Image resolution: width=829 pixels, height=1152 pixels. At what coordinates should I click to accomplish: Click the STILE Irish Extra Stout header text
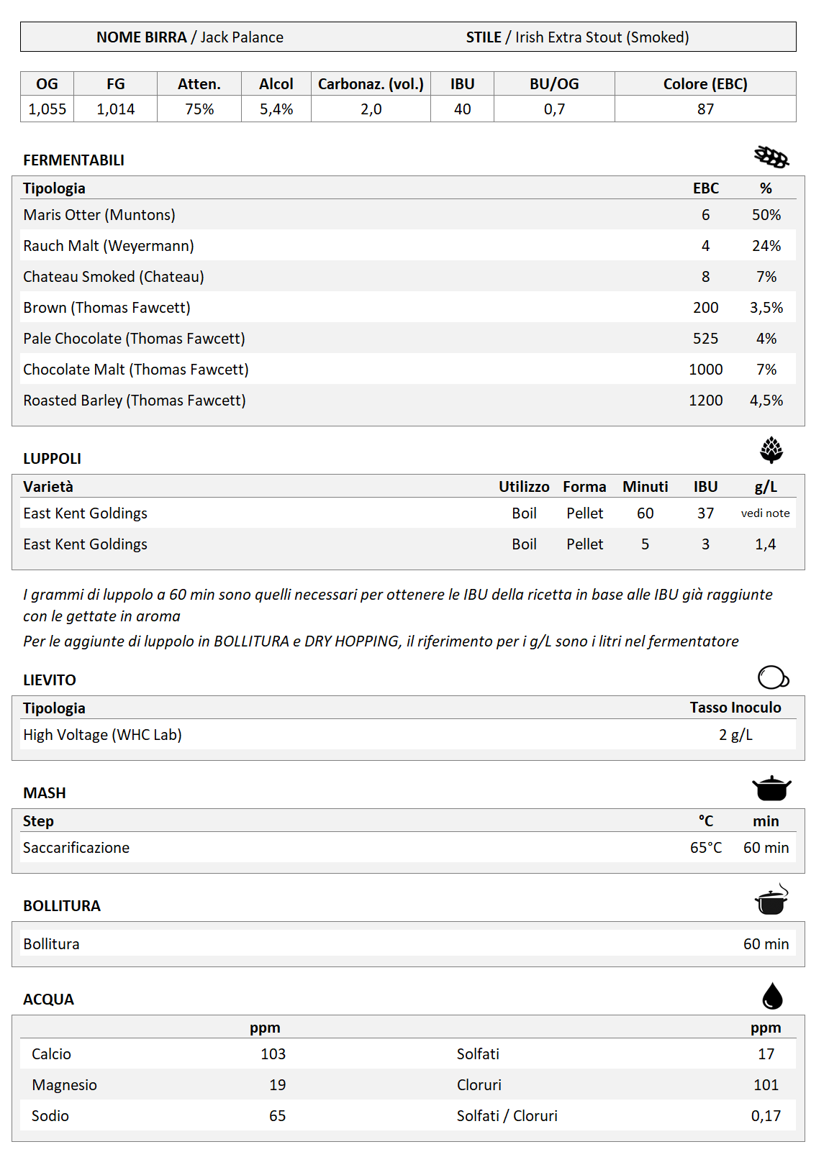(x=577, y=37)
